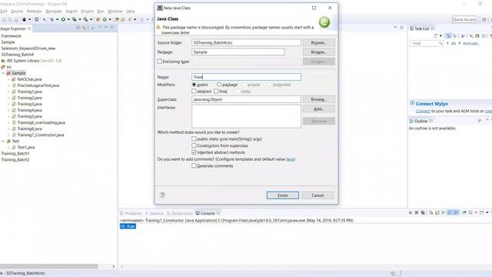Viewport: 492px width, 277px height.
Task: Click Remove All Terminated Launches icon
Action: tap(423, 212)
